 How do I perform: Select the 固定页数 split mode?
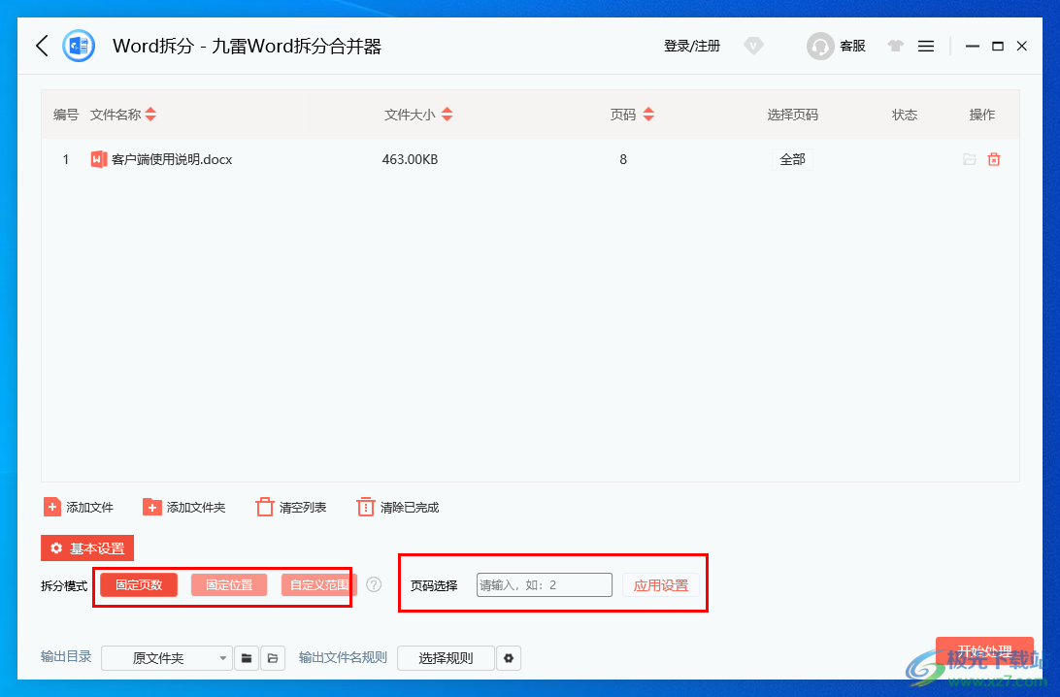pyautogui.click(x=138, y=584)
